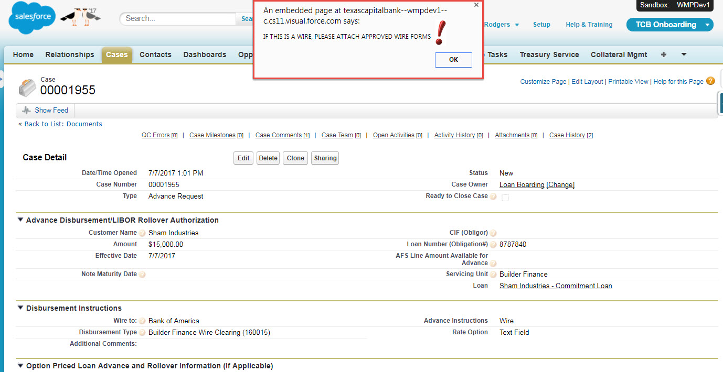Go to the Contacts tab
This screenshot has height=372, width=723.
pyautogui.click(x=155, y=54)
